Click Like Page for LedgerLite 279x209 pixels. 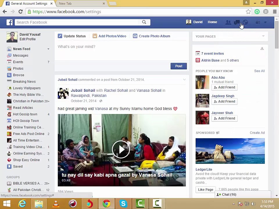(205, 190)
